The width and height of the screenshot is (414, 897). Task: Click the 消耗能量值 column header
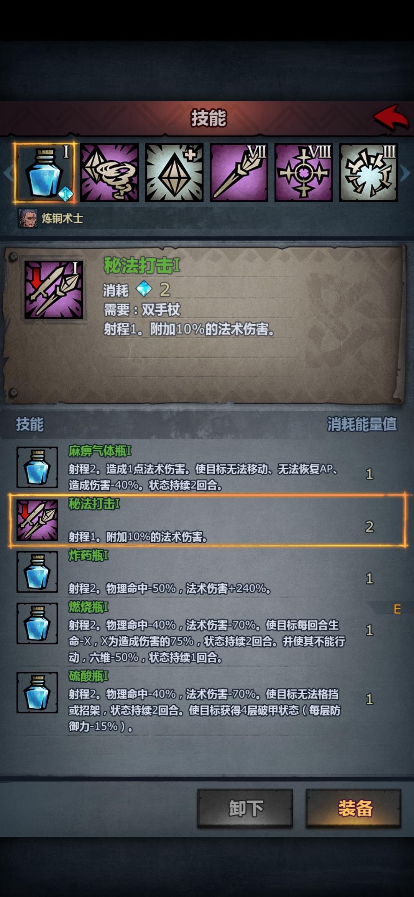(x=361, y=424)
